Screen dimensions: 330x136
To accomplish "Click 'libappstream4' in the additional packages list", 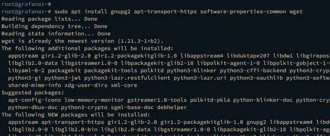I will (202, 56).
